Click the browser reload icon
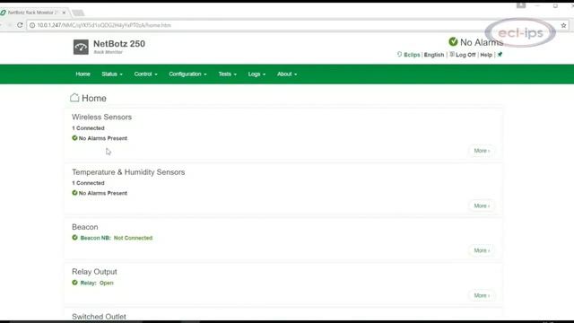Image resolution: width=574 pixels, height=323 pixels. point(20,25)
